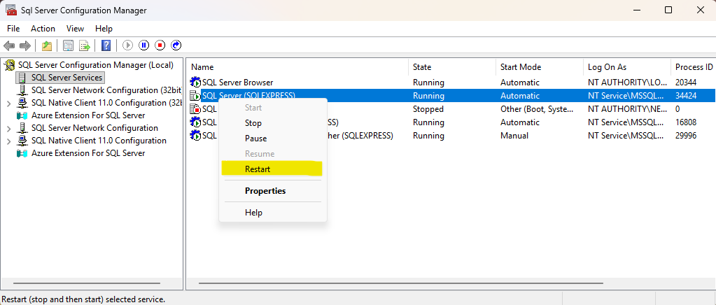Click the Restart Service toolbar icon
This screenshot has height=305, width=716.
click(176, 45)
